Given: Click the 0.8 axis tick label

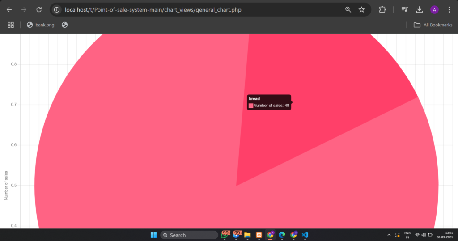Looking at the screenshot, I should click(14, 64).
